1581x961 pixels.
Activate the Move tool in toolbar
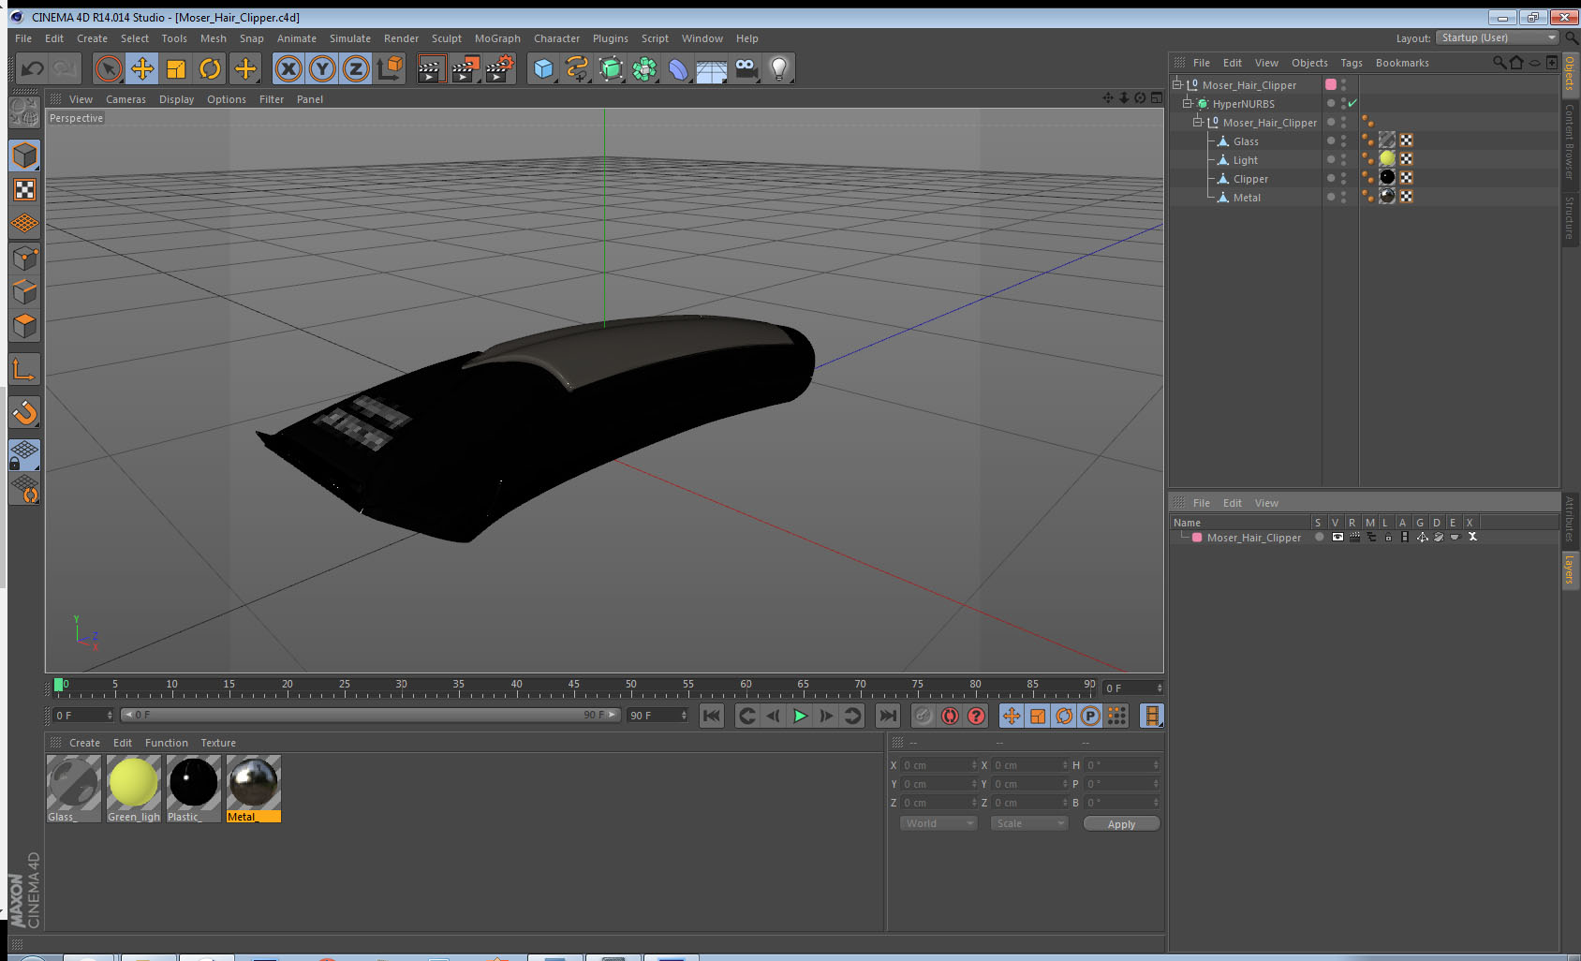click(142, 68)
